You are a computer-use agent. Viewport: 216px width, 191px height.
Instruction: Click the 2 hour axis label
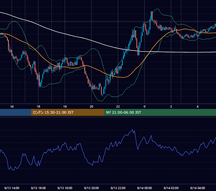point(171,107)
